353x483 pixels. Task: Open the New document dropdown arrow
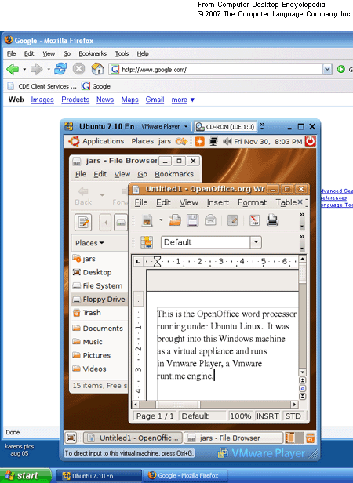(x=161, y=220)
